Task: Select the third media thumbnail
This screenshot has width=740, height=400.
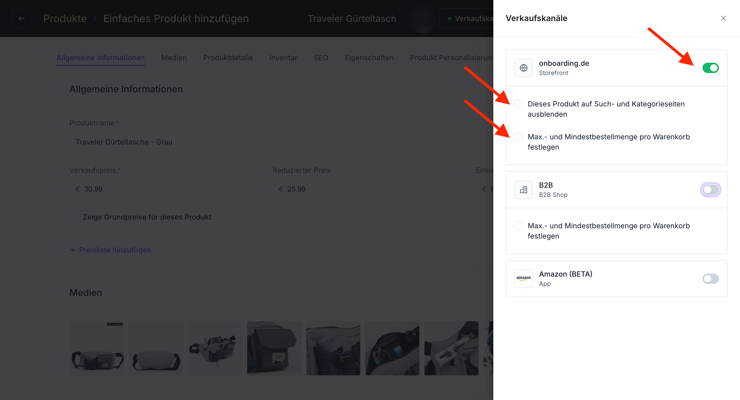Action: (x=215, y=348)
